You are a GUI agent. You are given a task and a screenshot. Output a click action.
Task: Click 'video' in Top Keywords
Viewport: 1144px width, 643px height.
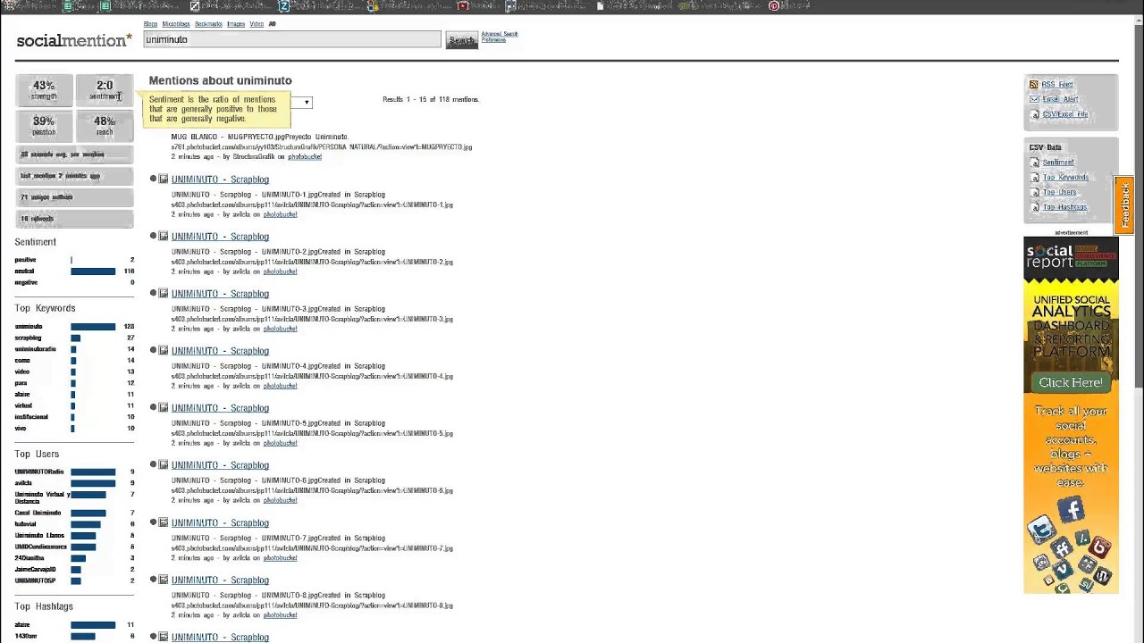click(x=21, y=372)
